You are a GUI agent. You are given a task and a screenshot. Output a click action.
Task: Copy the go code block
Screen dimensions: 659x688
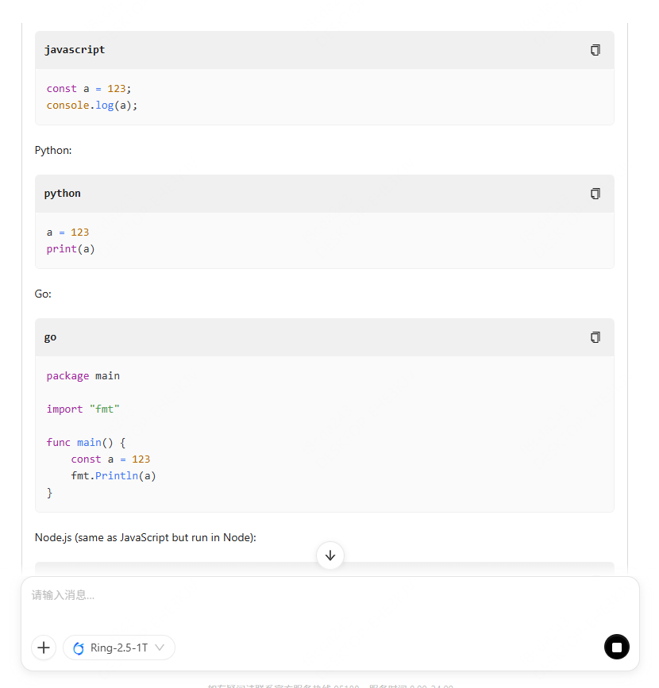coord(595,337)
